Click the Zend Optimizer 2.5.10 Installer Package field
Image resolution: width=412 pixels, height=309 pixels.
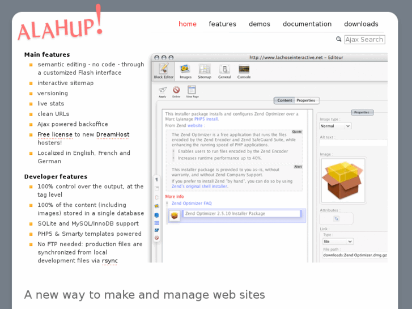tap(242, 214)
